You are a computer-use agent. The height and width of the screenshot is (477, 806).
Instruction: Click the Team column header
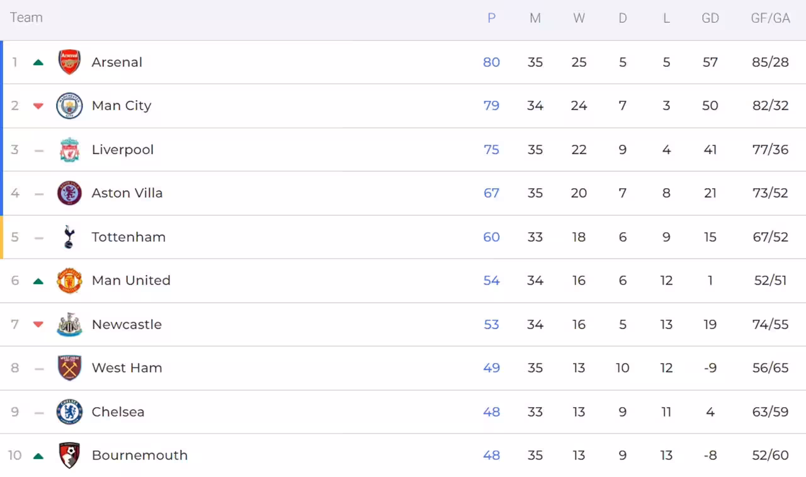coord(26,18)
